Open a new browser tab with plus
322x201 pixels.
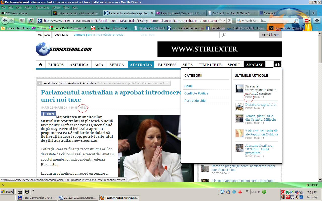tap(313, 13)
